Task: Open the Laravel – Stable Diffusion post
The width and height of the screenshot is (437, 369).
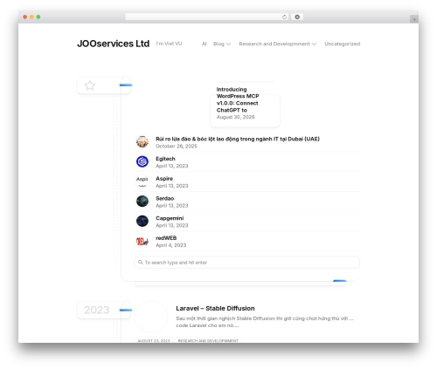Action: tap(215, 308)
